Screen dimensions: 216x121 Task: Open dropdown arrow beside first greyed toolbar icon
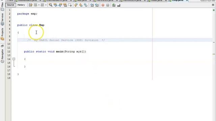pyautogui.click(x=39, y=5)
